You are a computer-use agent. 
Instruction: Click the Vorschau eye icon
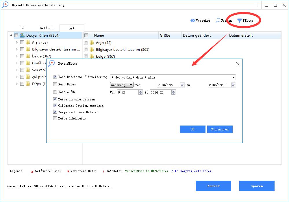click(x=192, y=20)
